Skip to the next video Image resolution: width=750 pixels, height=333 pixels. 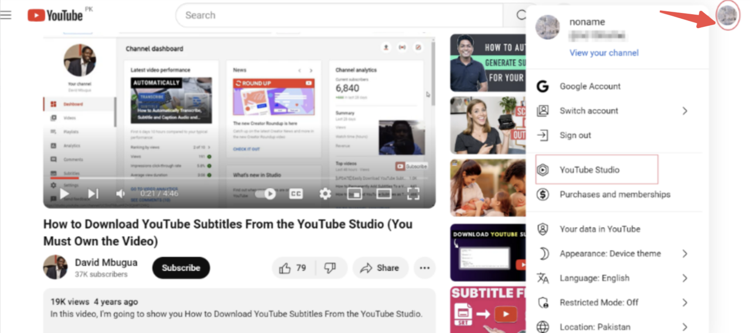93,193
